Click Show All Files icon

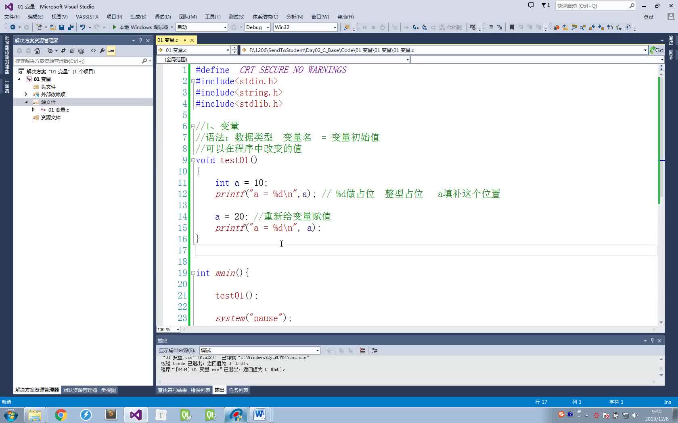(81, 50)
